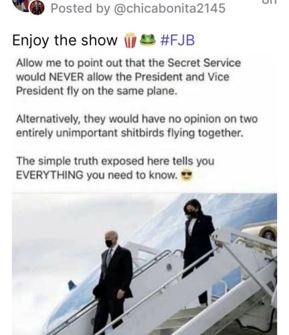This screenshot has height=335, width=289.
Task: Click the capitalized word 'EVERYTHING'
Action: 50,175
